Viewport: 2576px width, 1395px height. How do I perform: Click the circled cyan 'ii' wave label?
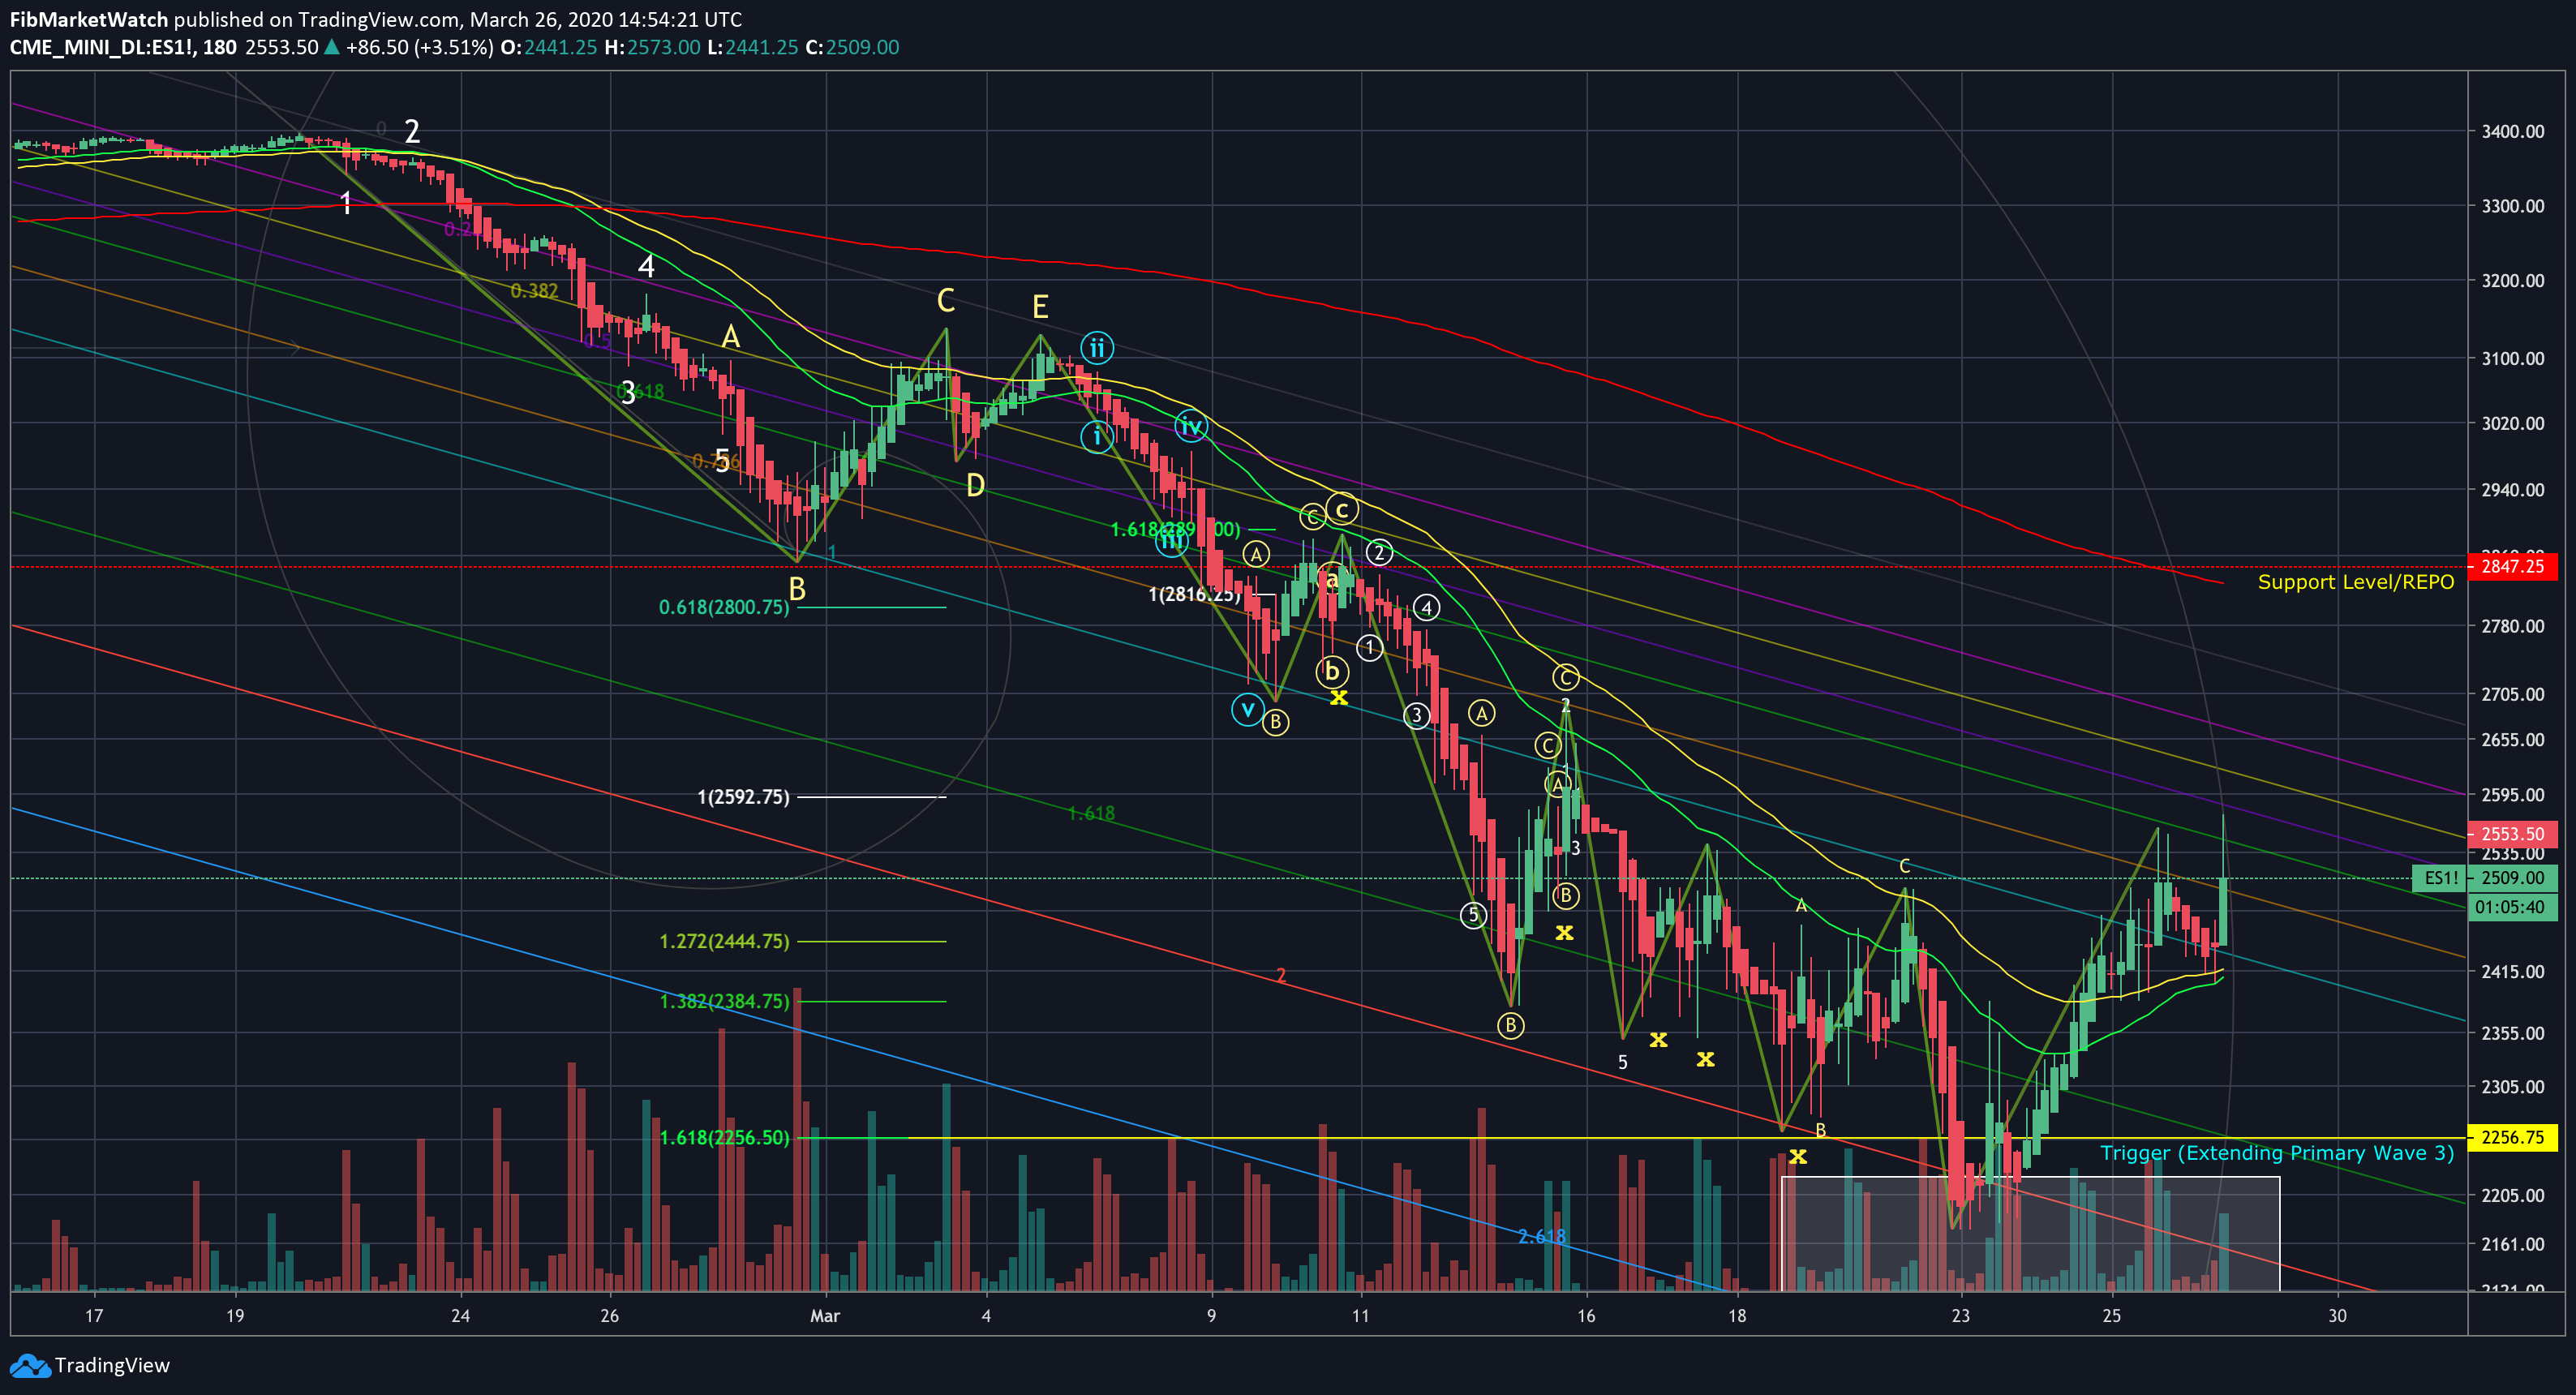tap(1097, 348)
